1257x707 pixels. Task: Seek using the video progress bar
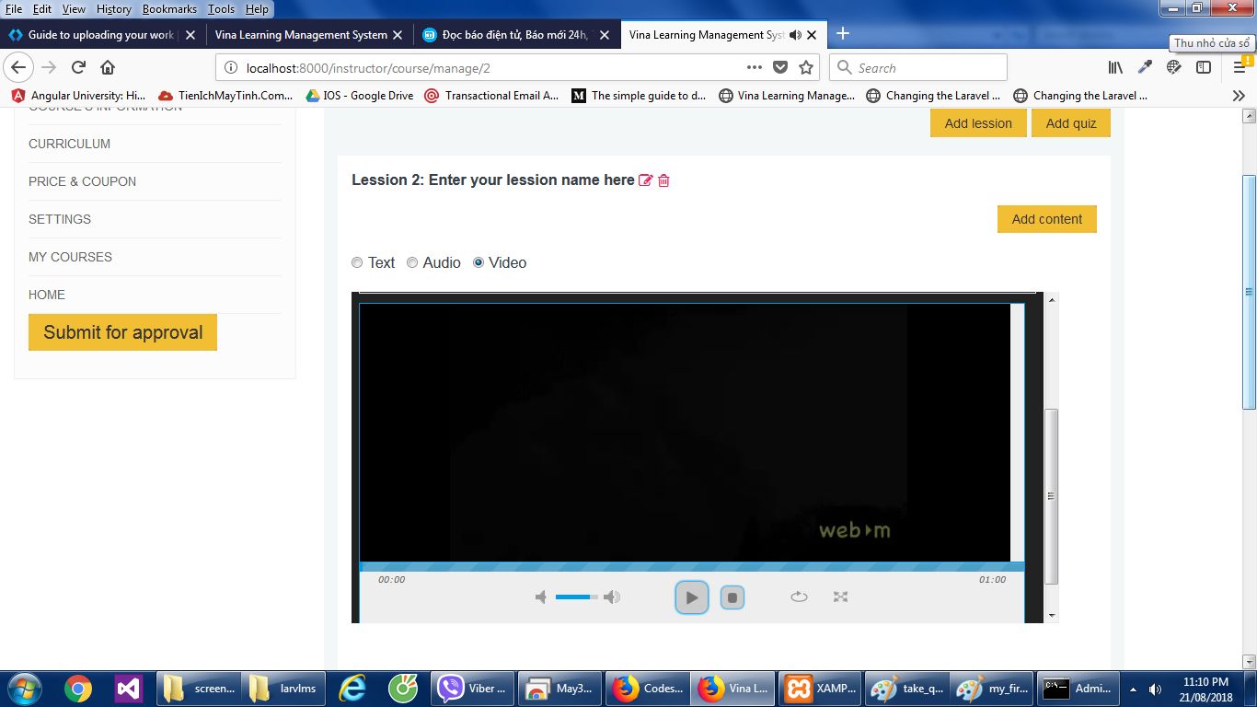click(x=691, y=567)
